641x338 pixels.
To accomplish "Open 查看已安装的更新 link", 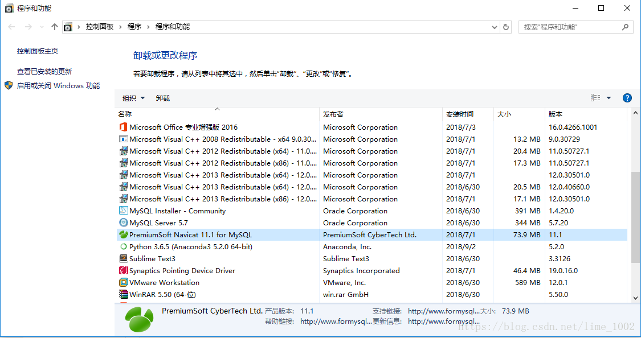I will tap(44, 72).
